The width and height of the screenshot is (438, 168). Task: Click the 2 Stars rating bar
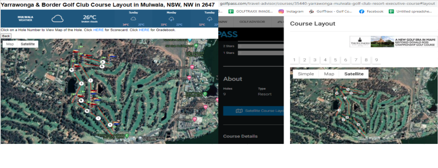click(x=261, y=46)
